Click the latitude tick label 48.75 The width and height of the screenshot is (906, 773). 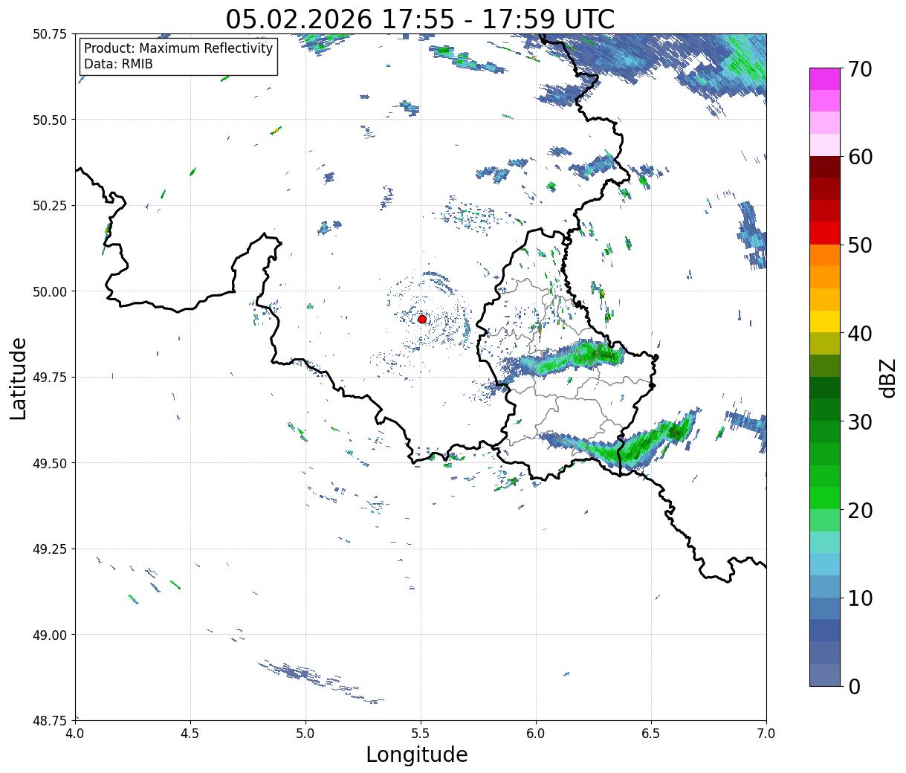51,721
